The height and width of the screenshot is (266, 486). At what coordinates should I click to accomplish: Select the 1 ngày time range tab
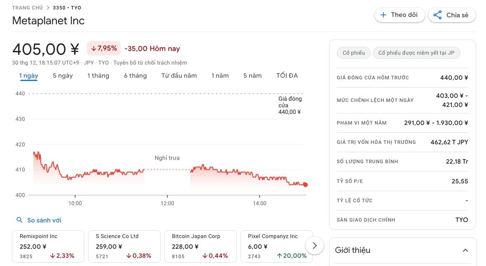click(x=28, y=76)
